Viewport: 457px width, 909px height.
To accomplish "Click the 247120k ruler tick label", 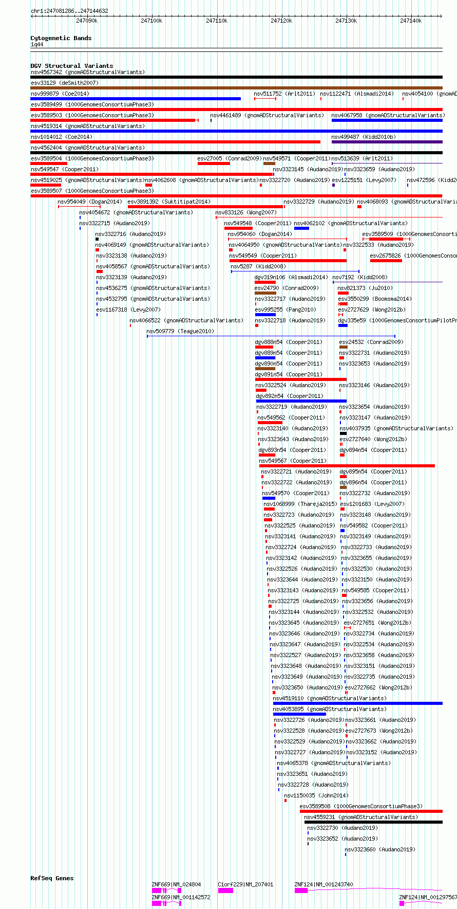I will [x=281, y=21].
